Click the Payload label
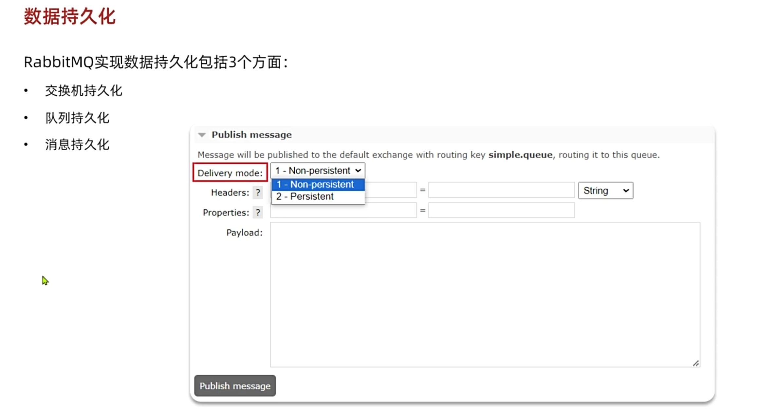The image size is (758, 409). 244,232
